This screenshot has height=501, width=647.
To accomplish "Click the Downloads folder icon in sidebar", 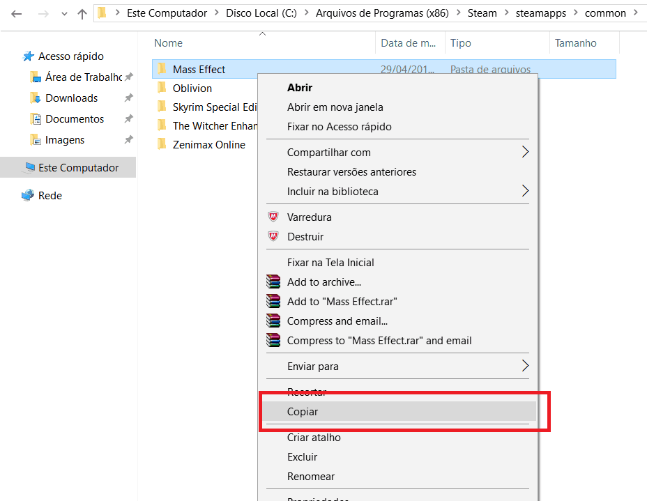I will pos(36,98).
